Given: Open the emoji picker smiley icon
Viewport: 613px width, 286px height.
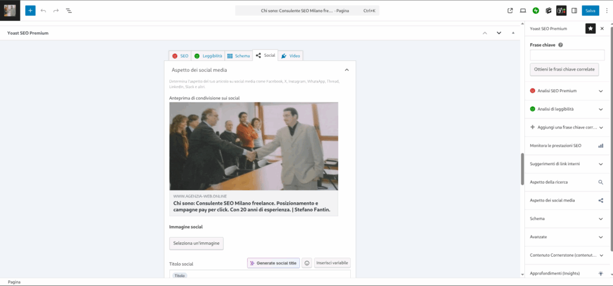Looking at the screenshot, I should click(307, 263).
